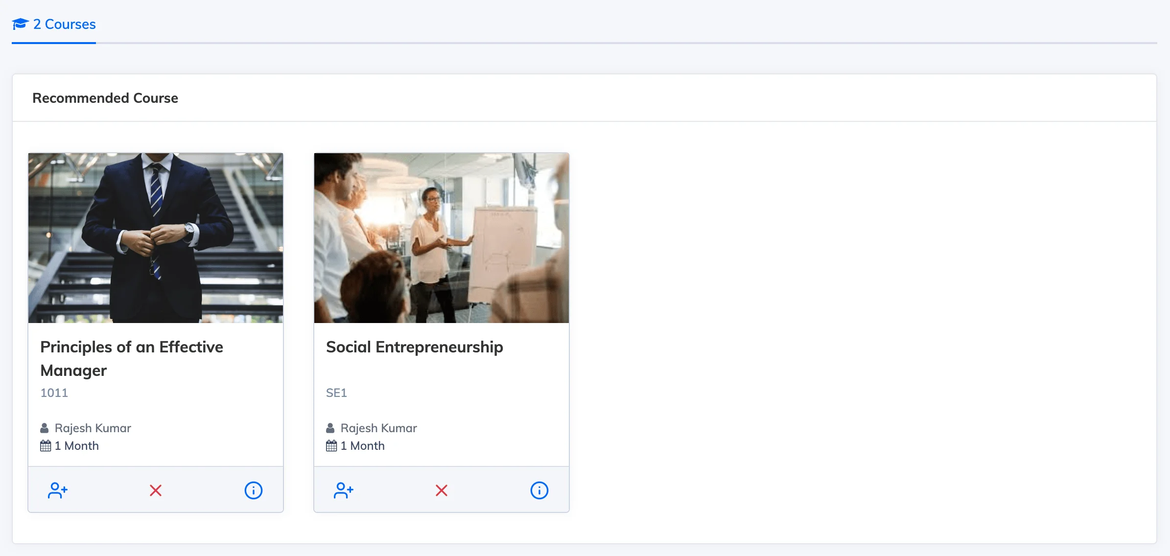Click 1 Month duration on Social Entrepreneurship card
The image size is (1170, 556).
tap(363, 446)
